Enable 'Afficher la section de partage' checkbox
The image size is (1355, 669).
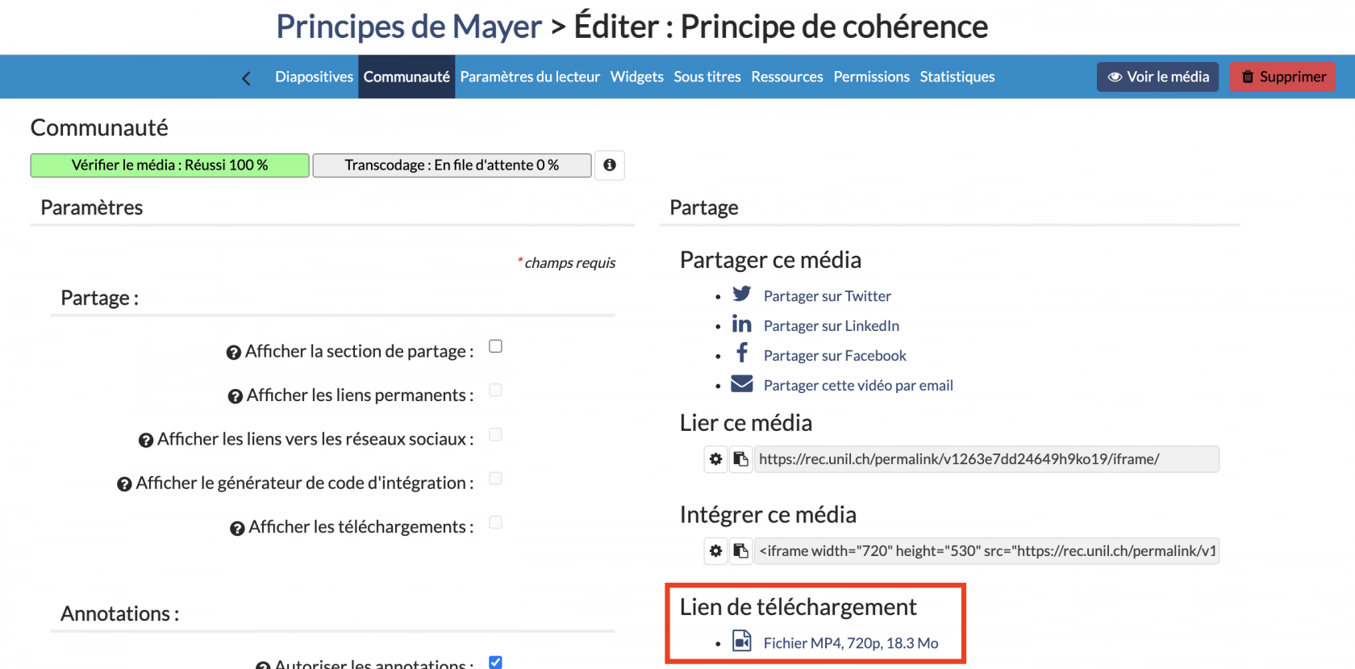click(495, 346)
